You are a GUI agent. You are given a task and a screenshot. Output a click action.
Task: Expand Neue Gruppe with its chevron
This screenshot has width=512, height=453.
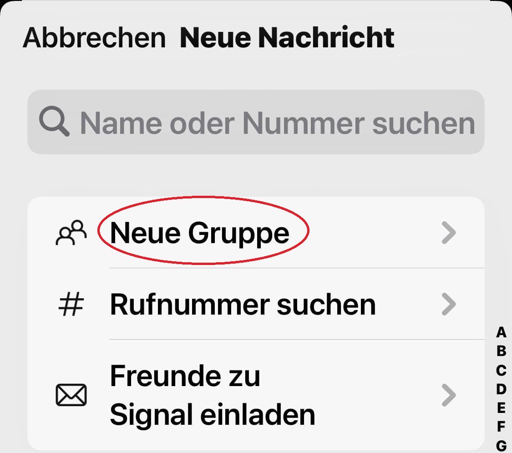pyautogui.click(x=449, y=233)
